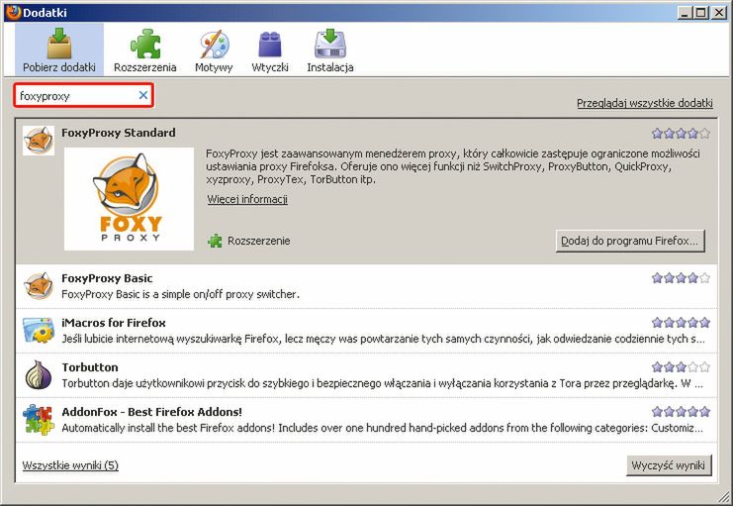733x506 pixels.
Task: Click the FoxyProxy Basic fox icon
Action: (x=39, y=285)
